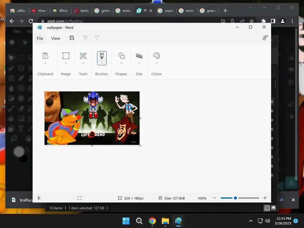Click the zoom in plus button

tap(265, 198)
